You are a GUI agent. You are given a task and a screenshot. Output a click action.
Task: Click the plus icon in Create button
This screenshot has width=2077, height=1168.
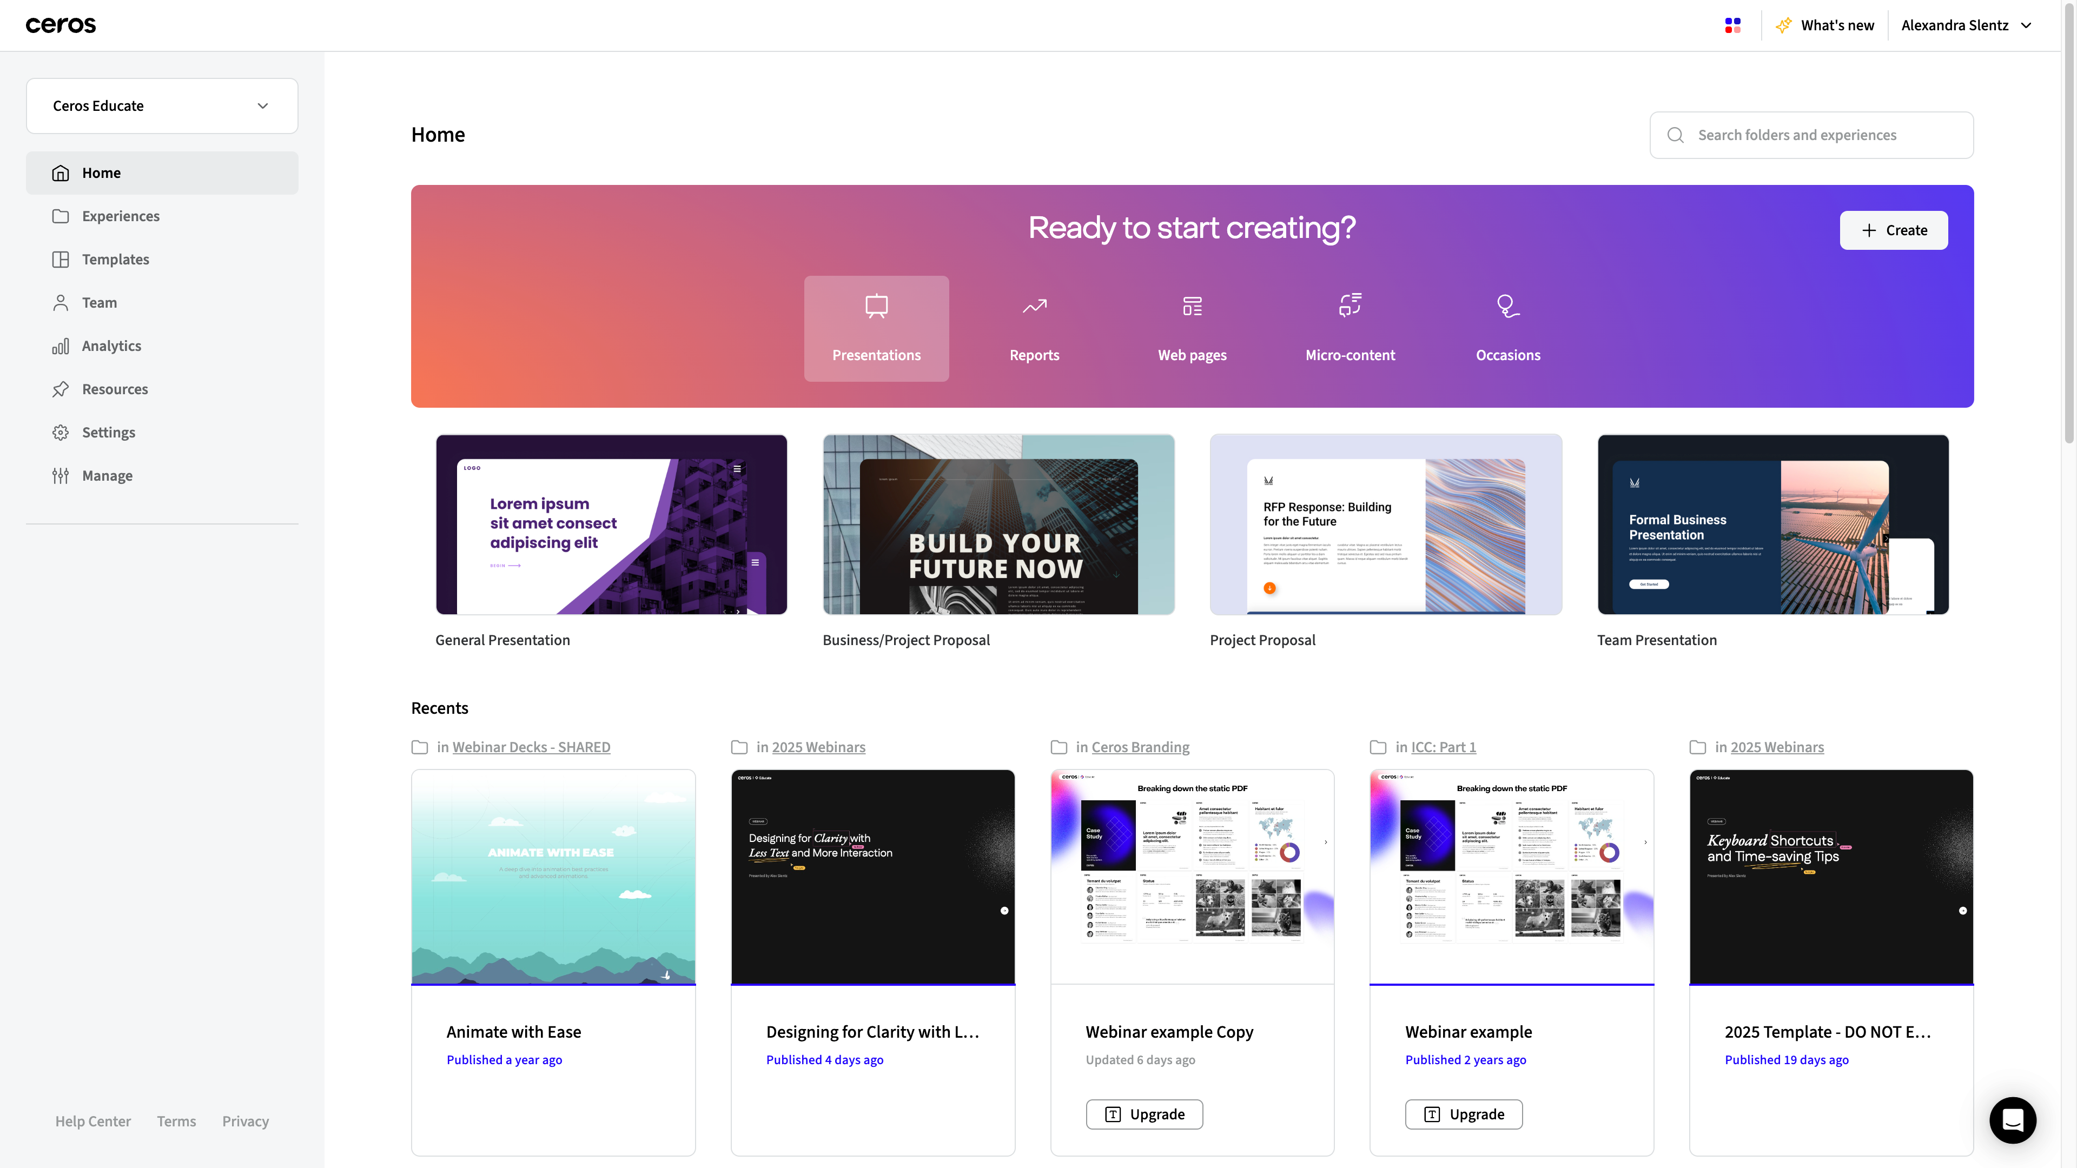tap(1869, 230)
